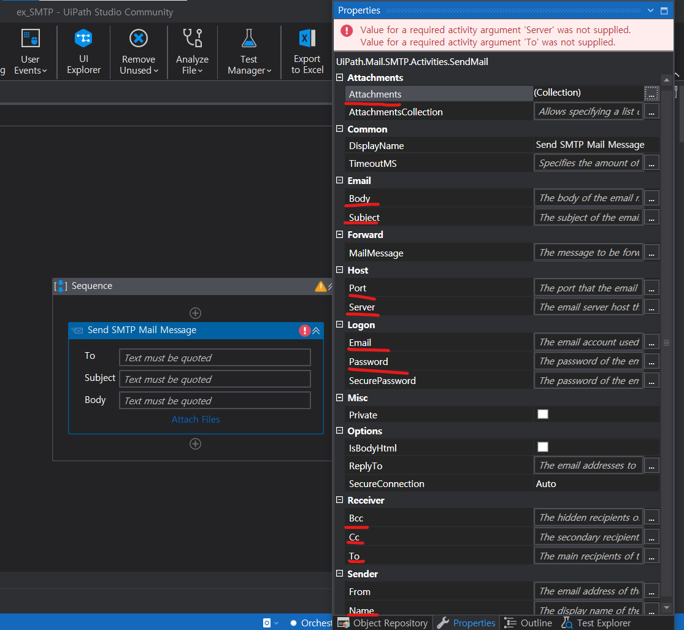This screenshot has width=684, height=630.
Task: Collapse the Forward property category
Action: [x=340, y=234]
